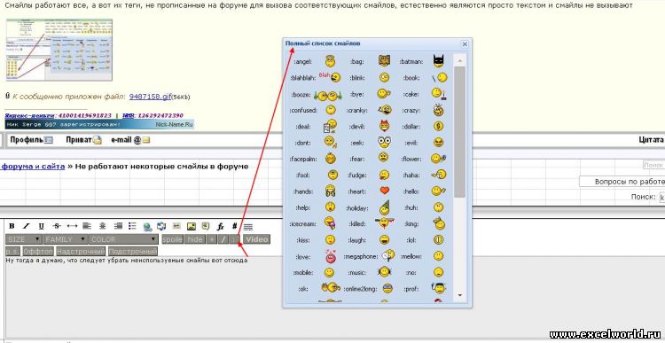Apply strikethrough formatting icon
This screenshot has width=665, height=343.
(x=57, y=226)
